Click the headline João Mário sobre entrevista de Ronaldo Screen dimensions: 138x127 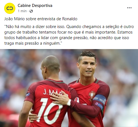point(41,19)
